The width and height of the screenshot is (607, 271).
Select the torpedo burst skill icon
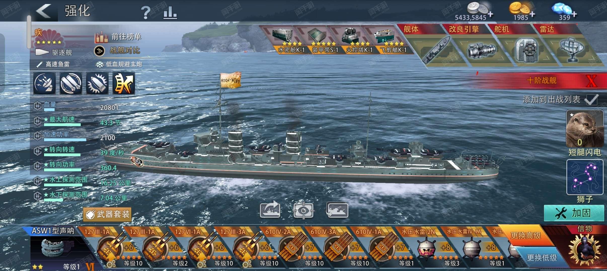coord(97,83)
